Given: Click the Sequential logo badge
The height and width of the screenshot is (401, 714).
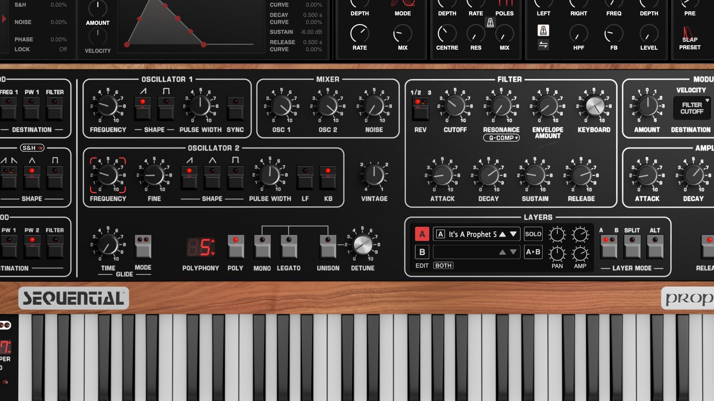Looking at the screenshot, I should 73,298.
